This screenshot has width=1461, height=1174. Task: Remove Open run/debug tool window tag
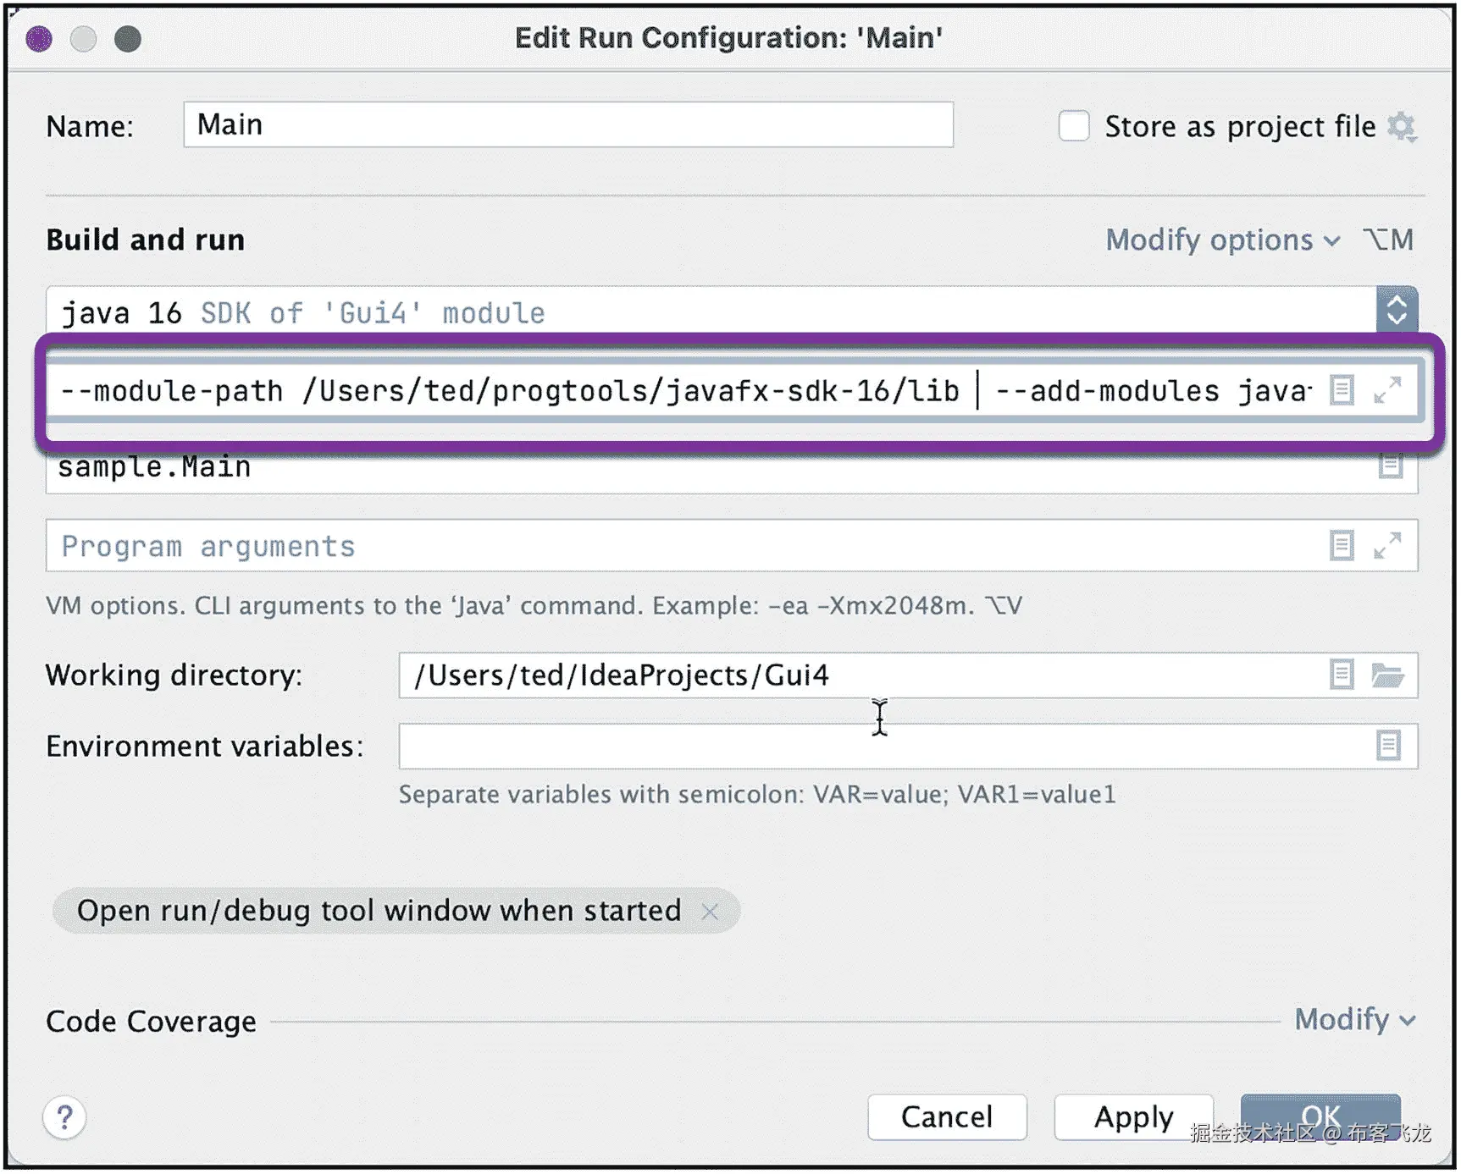(710, 912)
